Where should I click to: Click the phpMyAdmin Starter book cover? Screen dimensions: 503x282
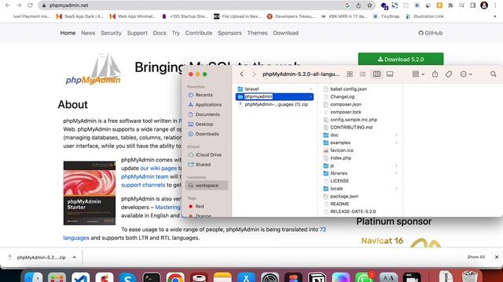(90, 193)
